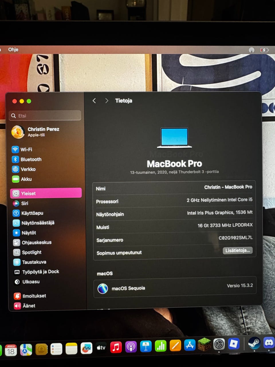The height and width of the screenshot is (367, 275).
Task: Click the battery charging icon in menu bar
Action: pyautogui.click(x=264, y=50)
